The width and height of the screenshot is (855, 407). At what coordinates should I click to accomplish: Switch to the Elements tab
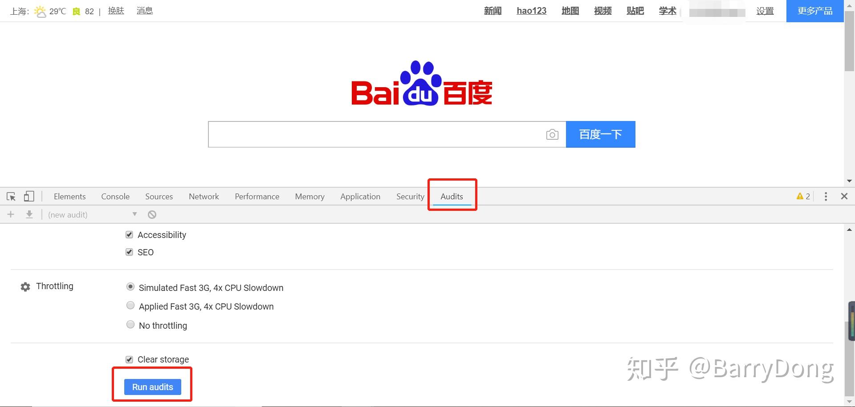coord(69,196)
